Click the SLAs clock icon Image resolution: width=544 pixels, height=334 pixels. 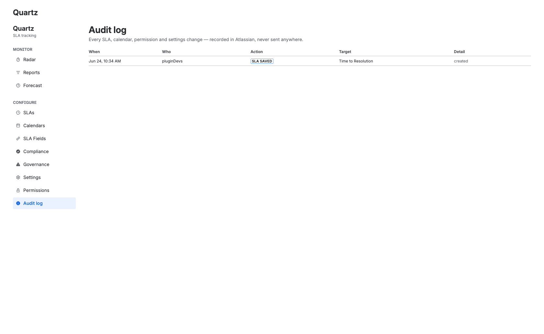[x=18, y=113]
